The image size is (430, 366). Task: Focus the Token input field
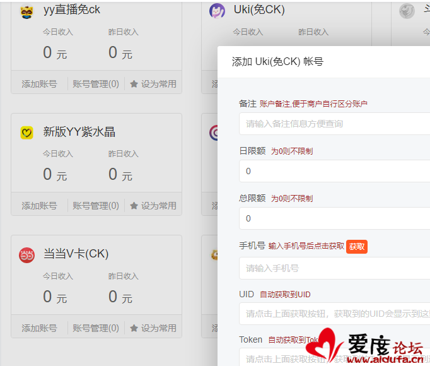335,357
